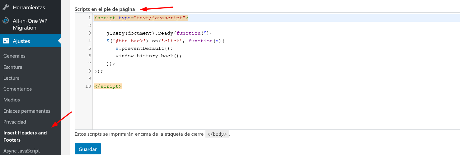Open Medios settings page

12,100
